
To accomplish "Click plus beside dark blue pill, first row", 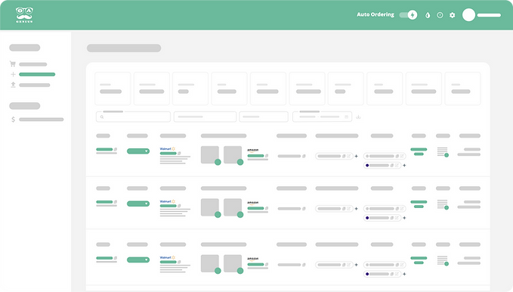I will click(404, 165).
